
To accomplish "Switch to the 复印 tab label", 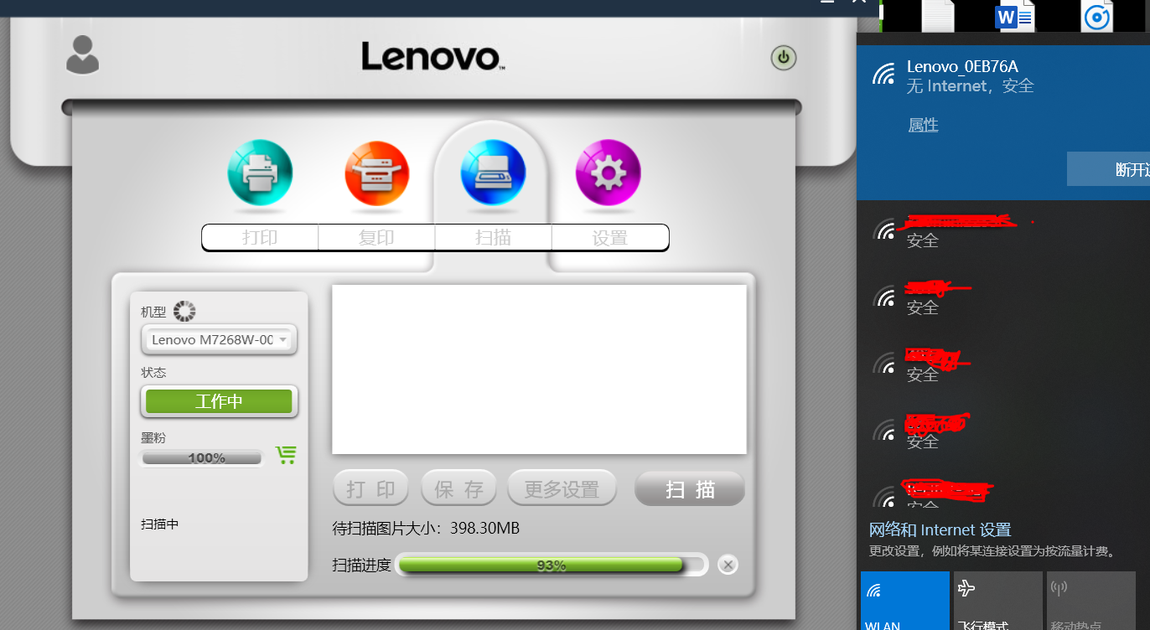I will 376,238.
